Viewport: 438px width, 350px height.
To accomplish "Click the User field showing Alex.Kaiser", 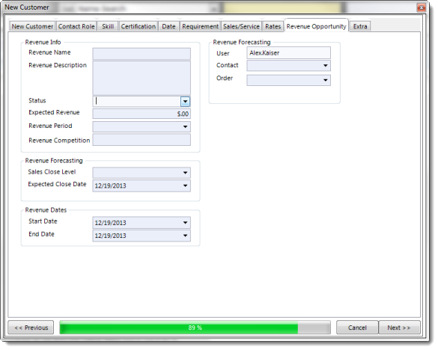I will coord(288,53).
